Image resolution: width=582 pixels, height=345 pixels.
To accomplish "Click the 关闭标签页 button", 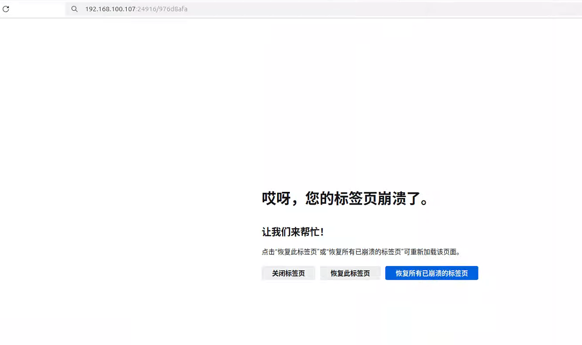I will point(288,273).
